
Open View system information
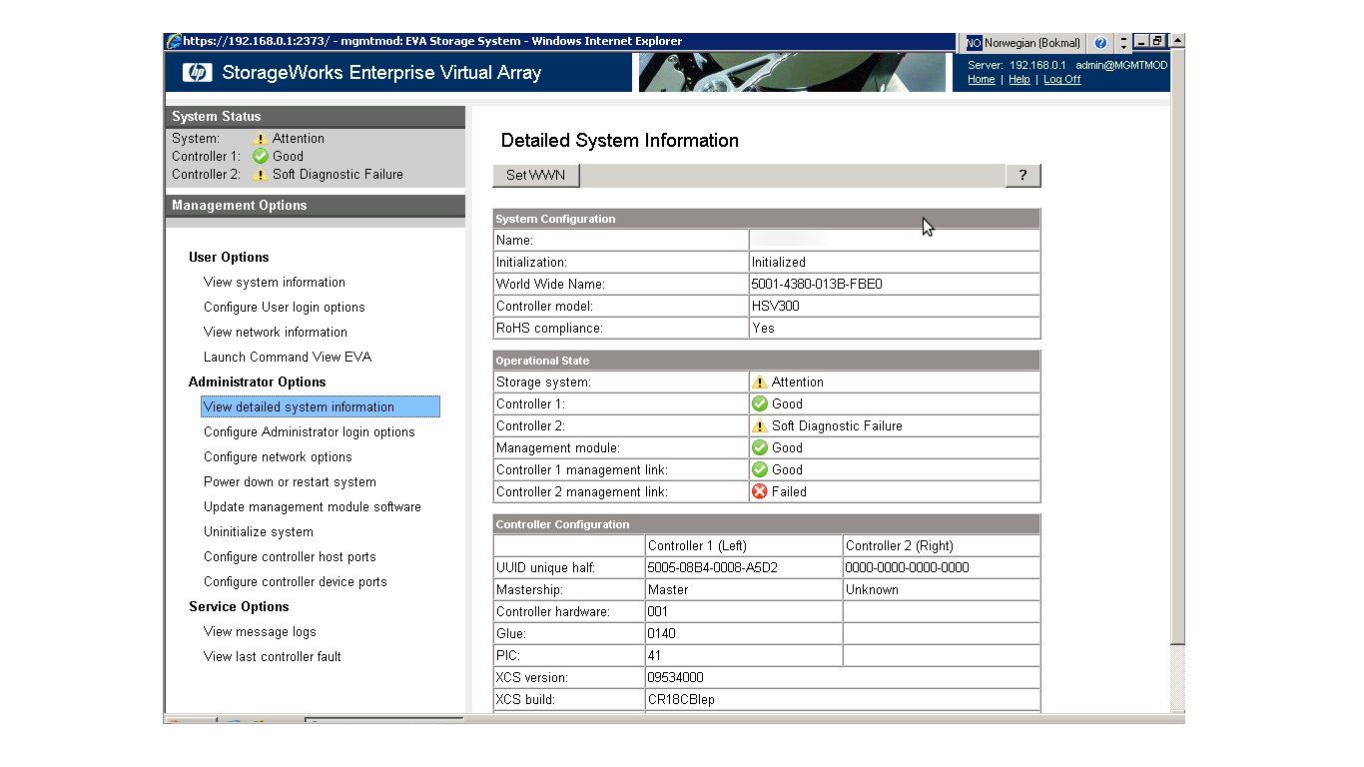(275, 282)
